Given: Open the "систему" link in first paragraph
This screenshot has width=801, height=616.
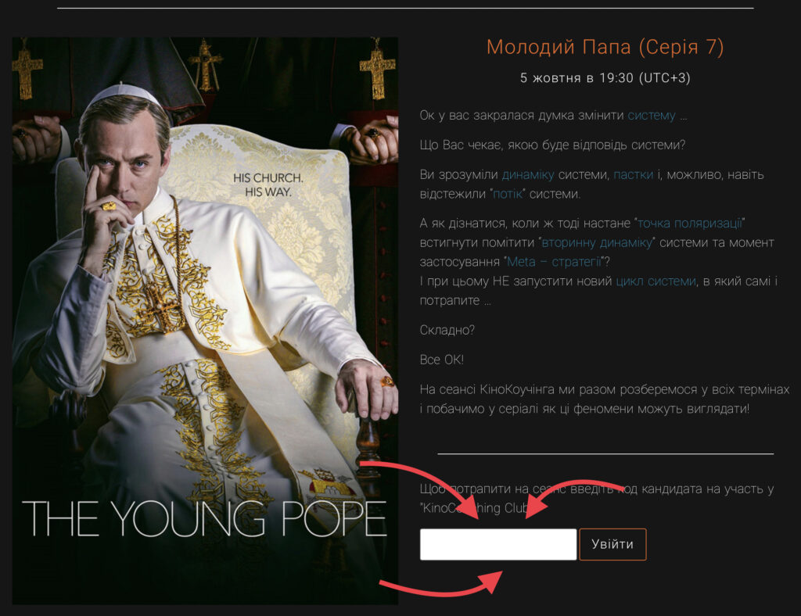Looking at the screenshot, I should [x=652, y=116].
